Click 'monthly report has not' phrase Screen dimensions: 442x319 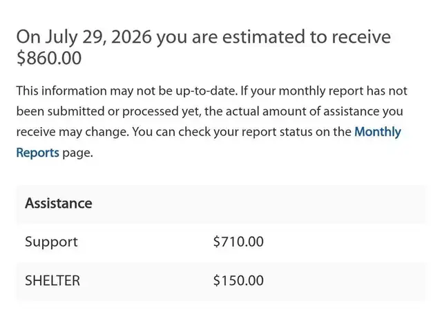click(343, 91)
